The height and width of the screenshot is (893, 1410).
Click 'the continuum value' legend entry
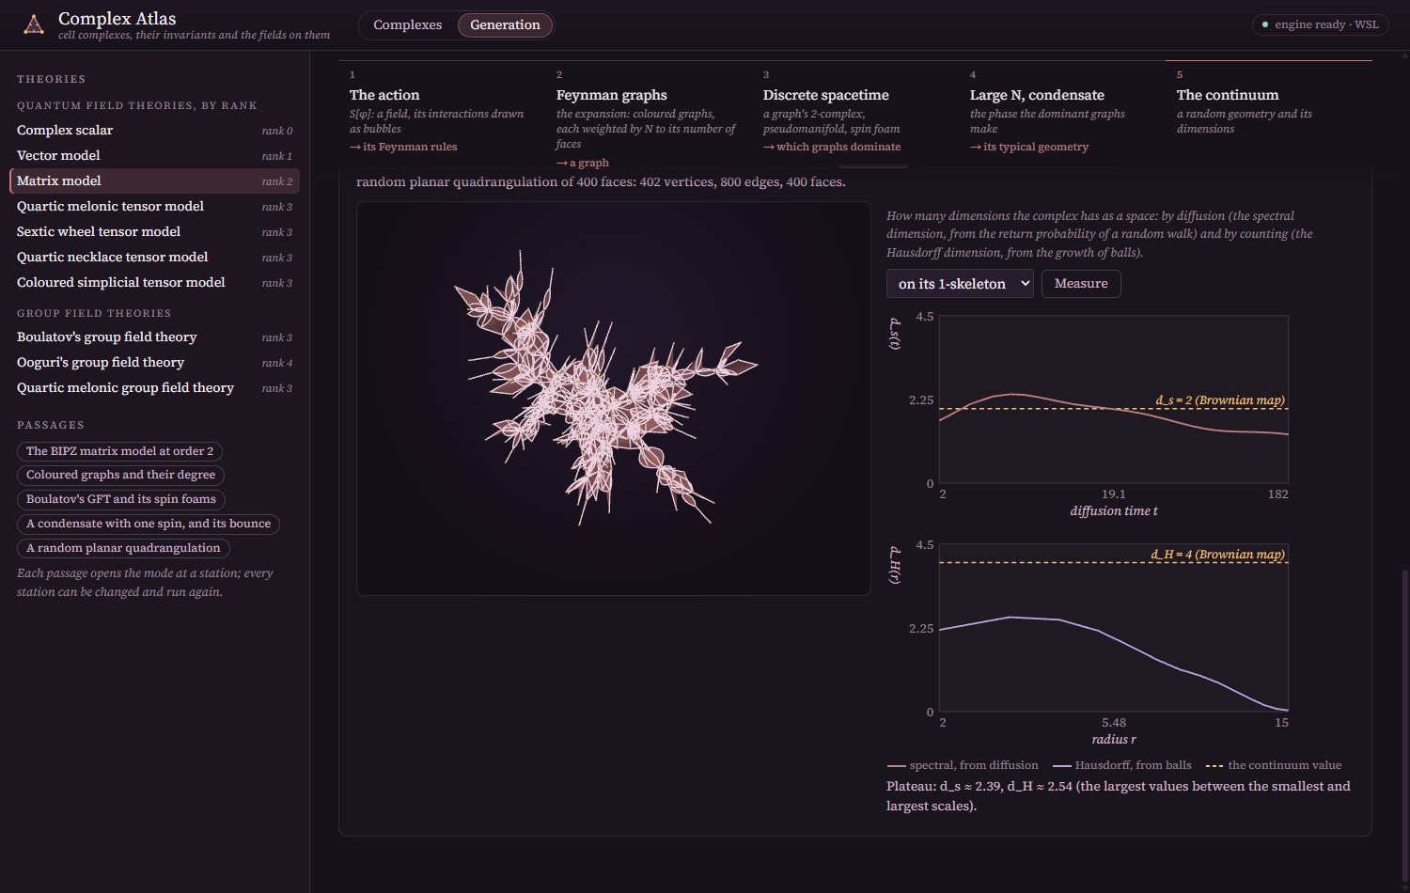[1274, 766]
